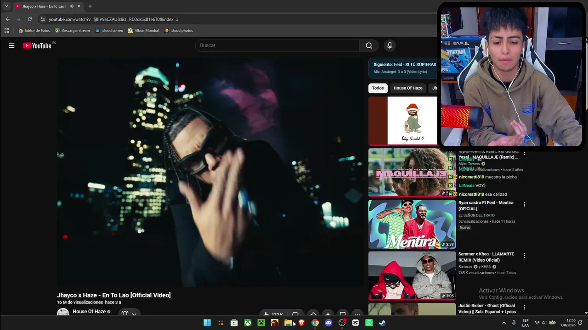This screenshot has height=330, width=588.
Task: Open the Mentira video thumbnail
Action: pyautogui.click(x=412, y=224)
